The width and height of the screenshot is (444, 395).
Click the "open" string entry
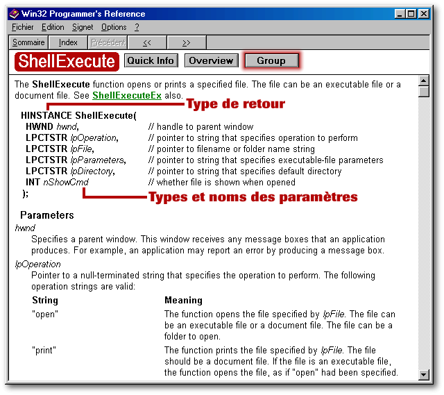click(45, 314)
